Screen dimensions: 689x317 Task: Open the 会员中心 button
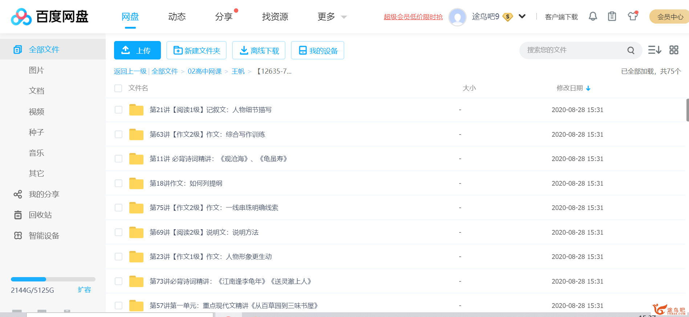pos(670,17)
